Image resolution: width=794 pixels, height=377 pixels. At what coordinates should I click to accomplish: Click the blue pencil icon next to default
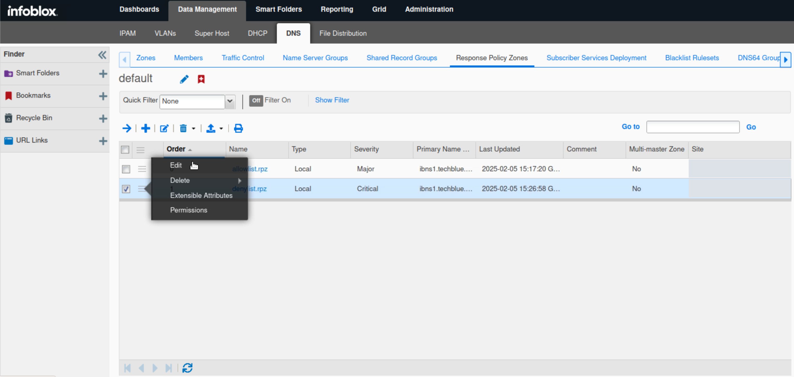(184, 79)
